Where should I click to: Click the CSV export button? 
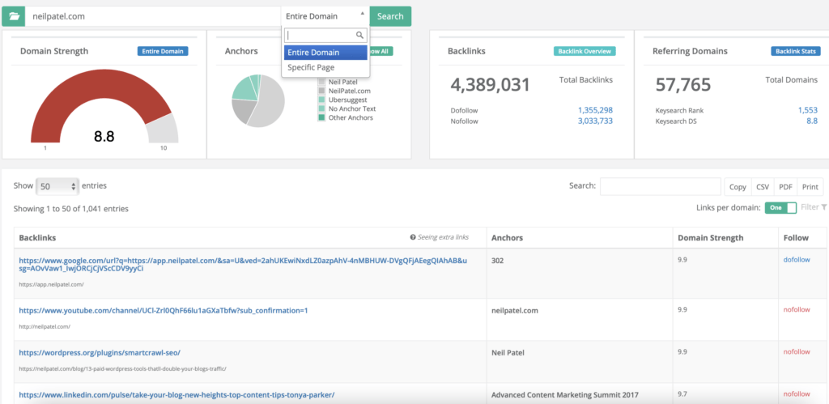pyautogui.click(x=763, y=187)
